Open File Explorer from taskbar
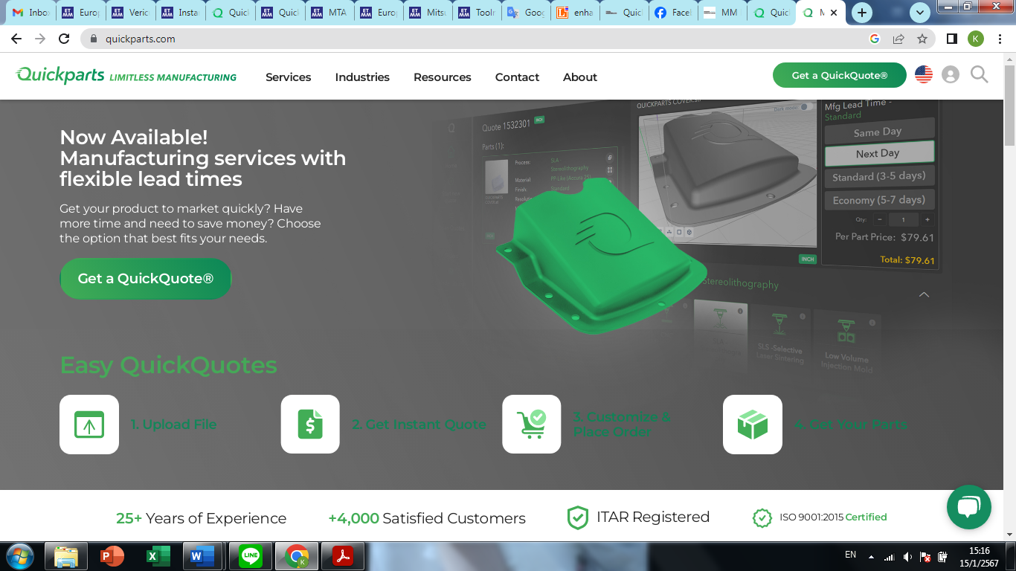Viewport: 1016px width, 571px height. click(x=66, y=556)
